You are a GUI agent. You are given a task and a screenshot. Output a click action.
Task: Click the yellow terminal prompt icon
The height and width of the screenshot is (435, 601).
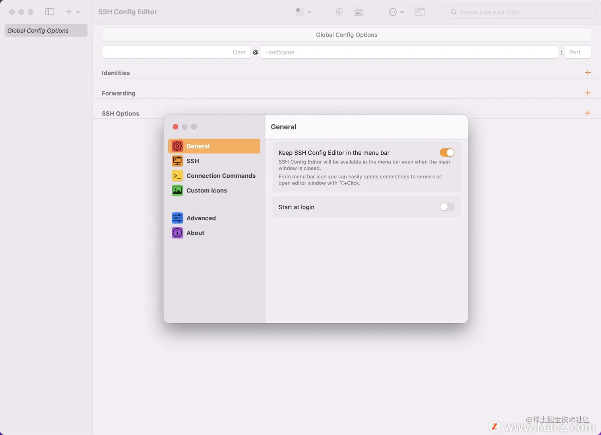point(177,175)
